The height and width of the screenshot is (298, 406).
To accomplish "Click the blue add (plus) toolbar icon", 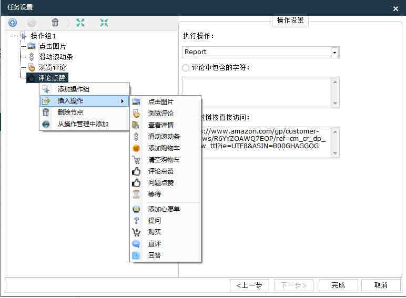I will coord(13,23).
